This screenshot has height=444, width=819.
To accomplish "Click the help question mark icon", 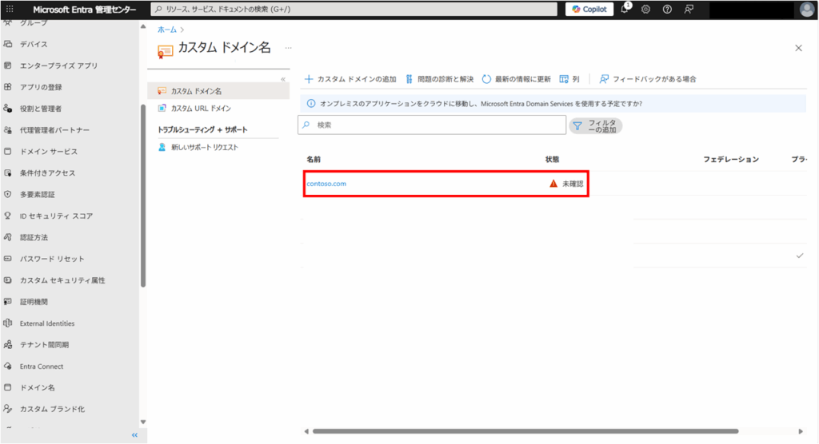I will click(x=667, y=9).
